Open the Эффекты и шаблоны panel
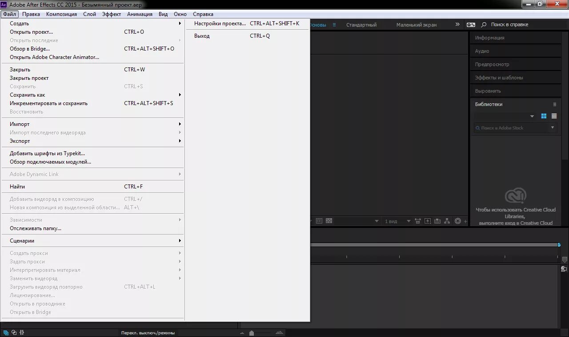The image size is (569, 337). (x=516, y=78)
